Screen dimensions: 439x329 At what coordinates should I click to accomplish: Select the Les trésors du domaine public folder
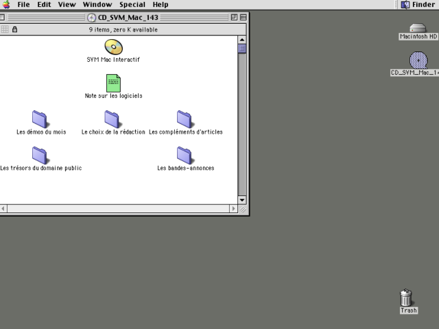tap(40, 156)
